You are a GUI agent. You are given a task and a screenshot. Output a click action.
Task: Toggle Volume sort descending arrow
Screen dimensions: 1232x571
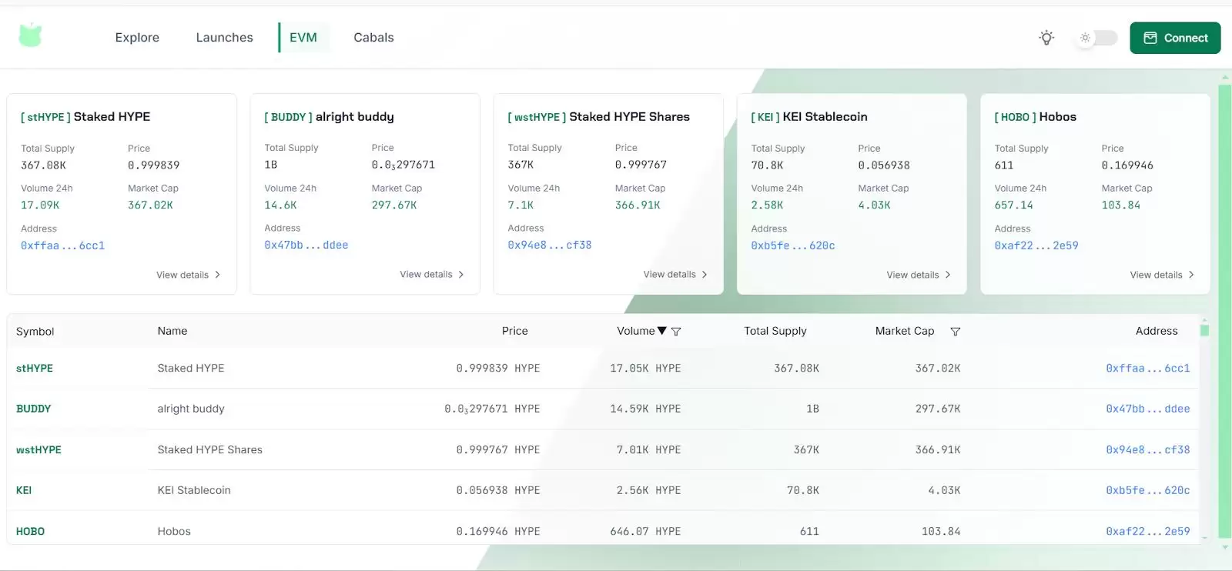(x=662, y=331)
